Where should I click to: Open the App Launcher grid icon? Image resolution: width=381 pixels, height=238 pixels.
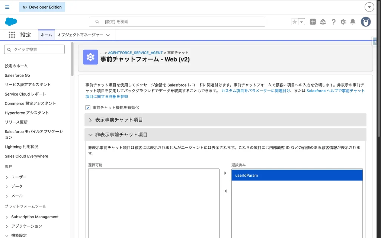[x=12, y=35]
